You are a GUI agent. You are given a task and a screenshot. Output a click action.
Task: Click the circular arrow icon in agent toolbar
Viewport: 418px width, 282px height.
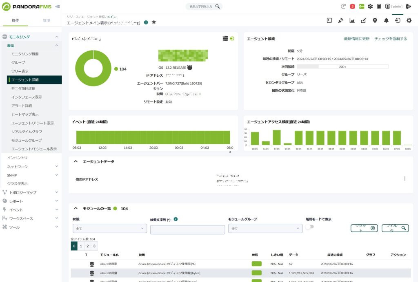(x=398, y=20)
